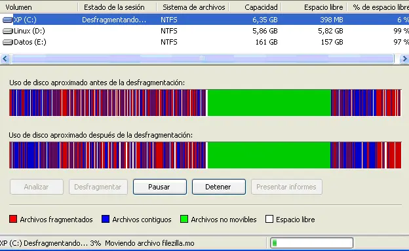Sort by the Espacio libre column header
This screenshot has width=409, height=251.
tap(314, 7)
